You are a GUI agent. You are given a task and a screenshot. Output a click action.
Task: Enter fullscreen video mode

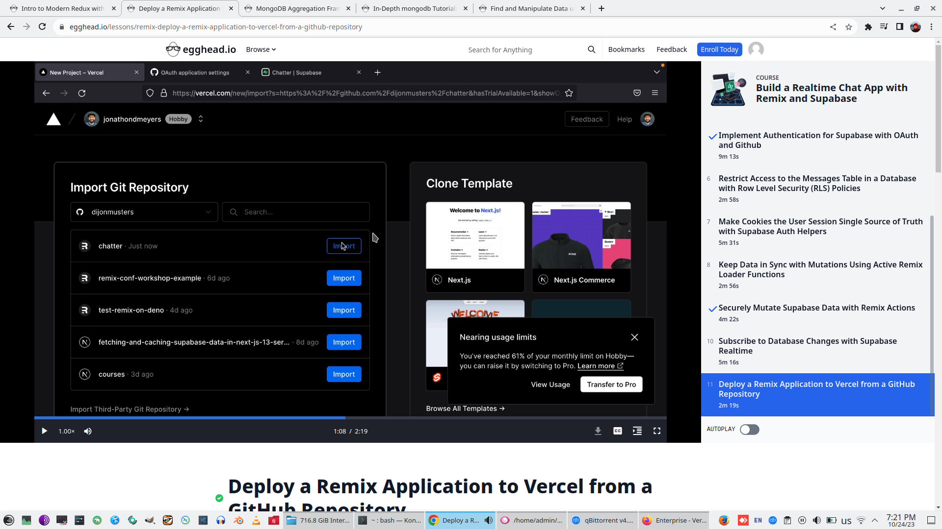pos(656,431)
